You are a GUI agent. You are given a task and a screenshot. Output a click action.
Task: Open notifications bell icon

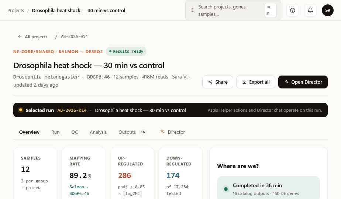tap(310, 10)
